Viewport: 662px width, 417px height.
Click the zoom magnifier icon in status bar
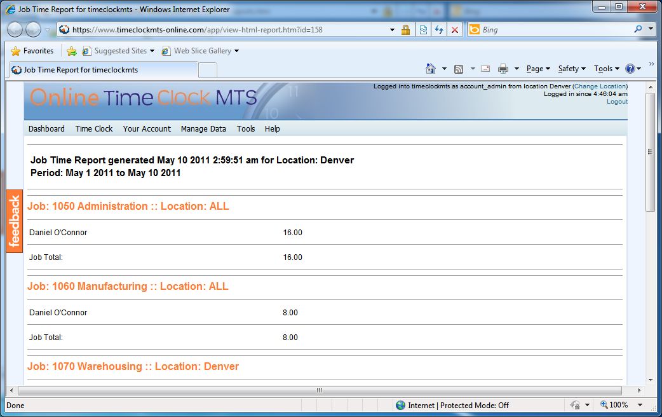[x=604, y=405]
